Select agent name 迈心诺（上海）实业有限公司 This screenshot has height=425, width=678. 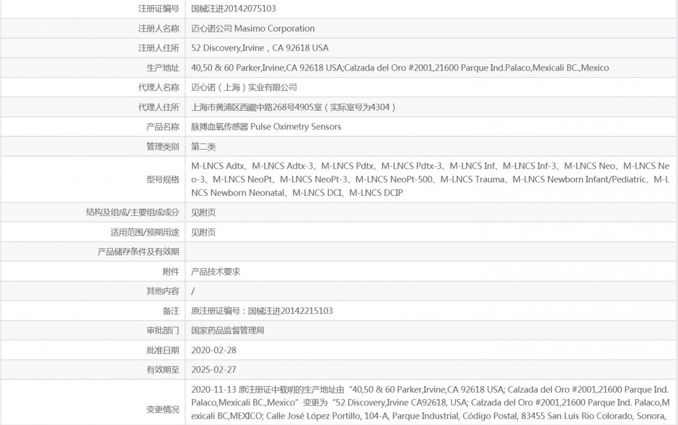[244, 87]
